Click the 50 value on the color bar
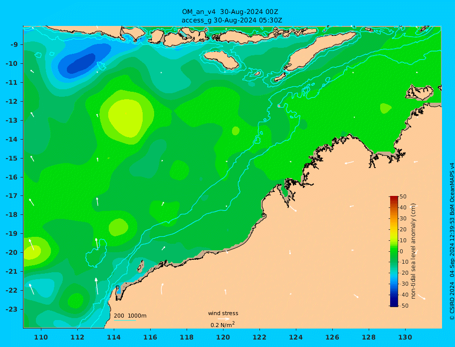This screenshot has height=347, width=455. [403, 196]
